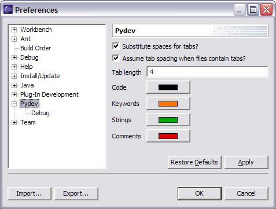Choose the black Code color swatch

pyautogui.click(x=168, y=87)
